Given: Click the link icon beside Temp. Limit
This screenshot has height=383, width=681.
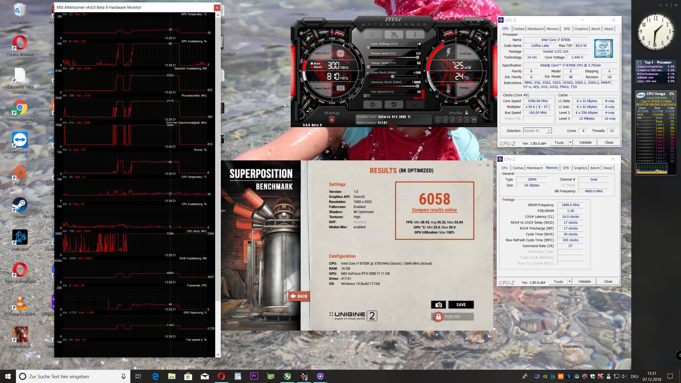Looking at the screenshot, I should [367, 62].
